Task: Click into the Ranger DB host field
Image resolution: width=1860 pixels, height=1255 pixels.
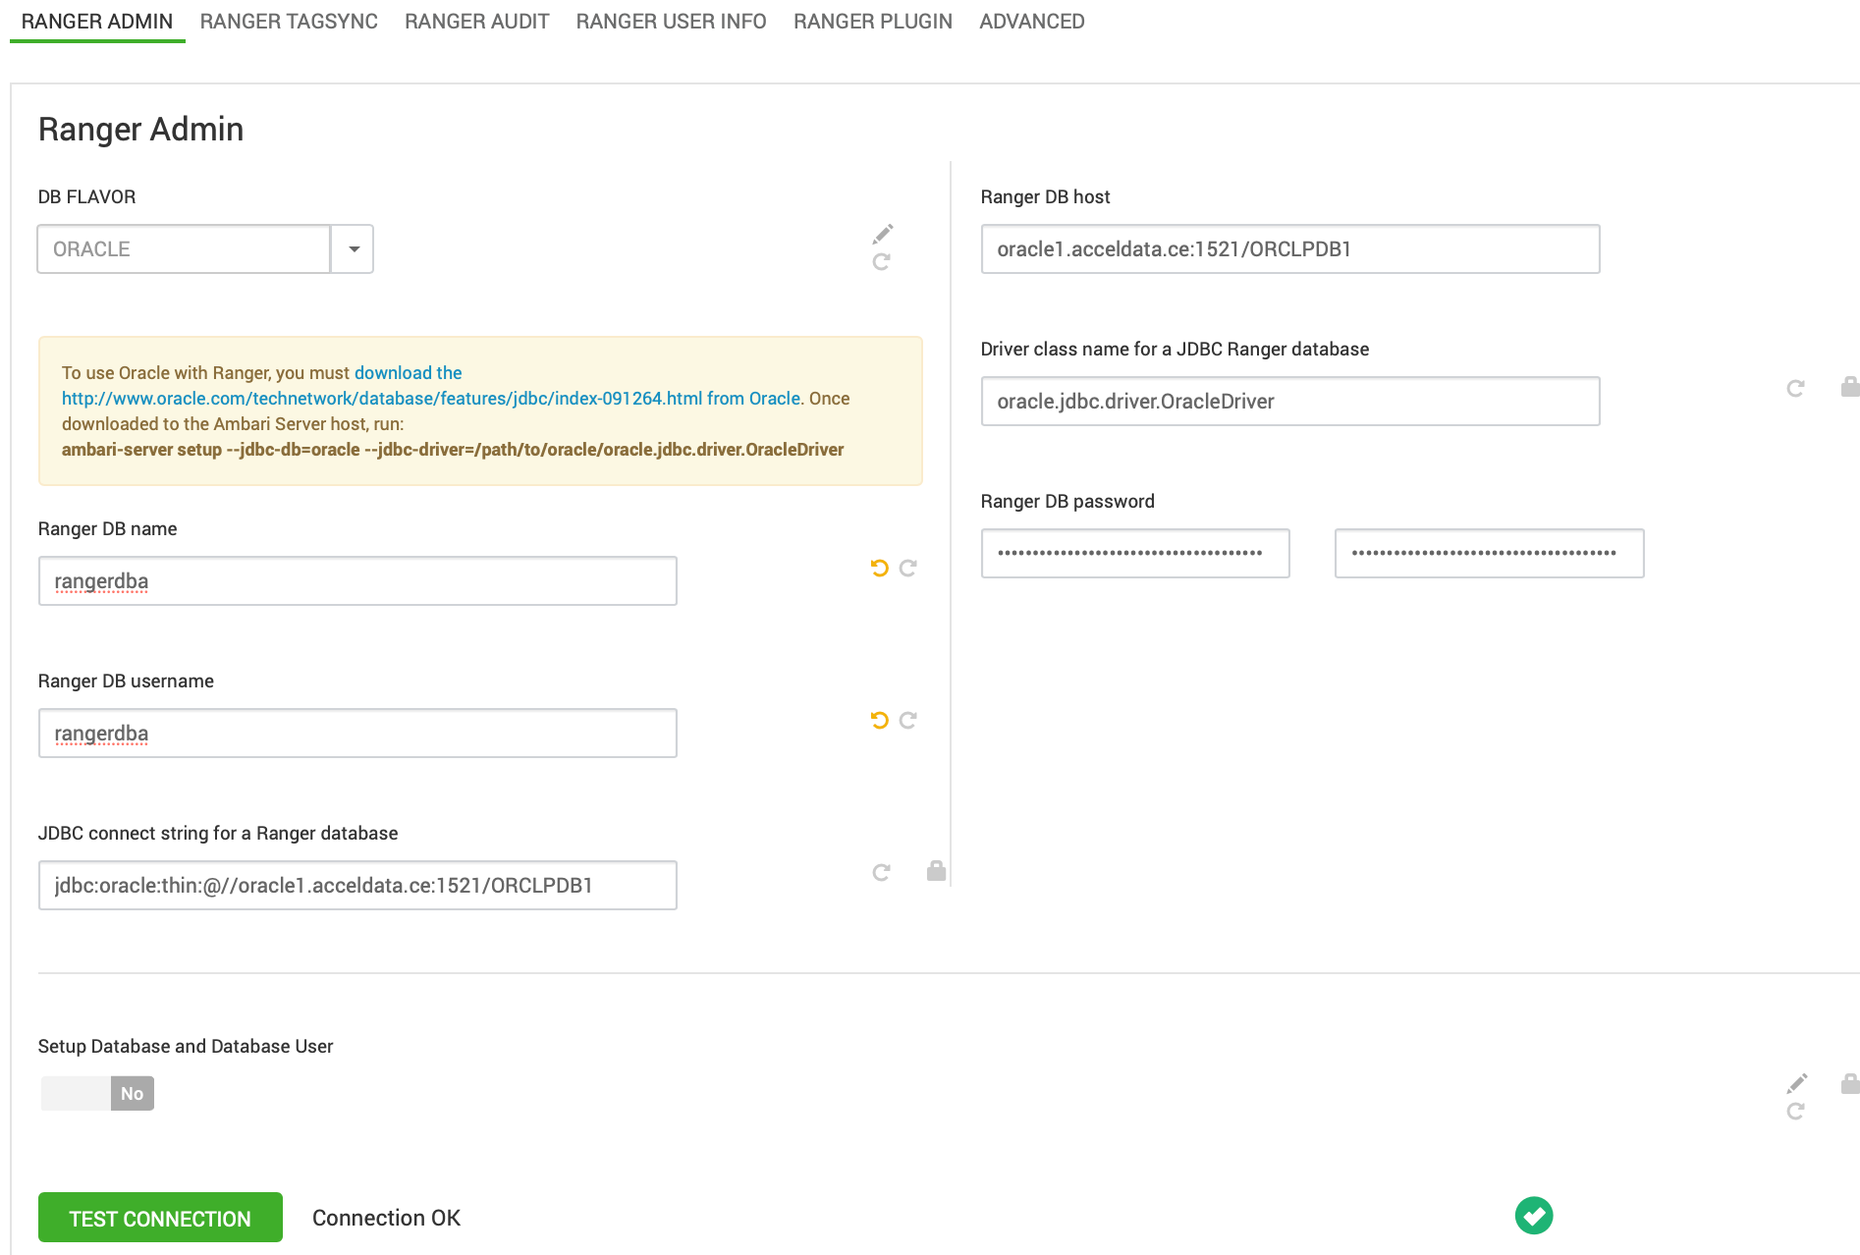Action: [x=1289, y=249]
